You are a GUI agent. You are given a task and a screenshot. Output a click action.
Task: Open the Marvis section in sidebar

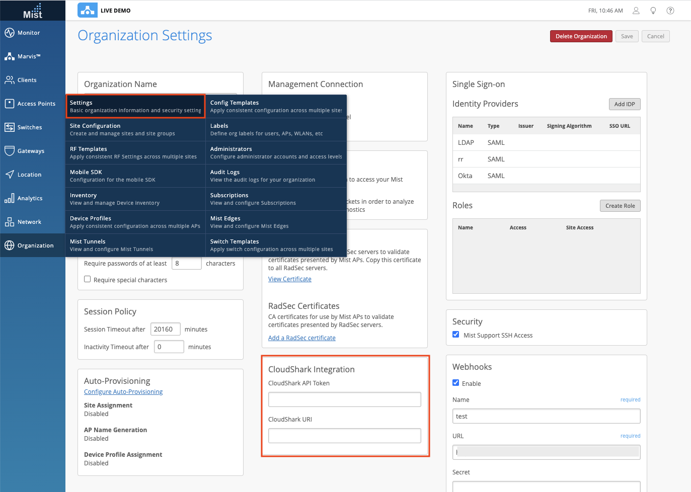pyautogui.click(x=29, y=56)
